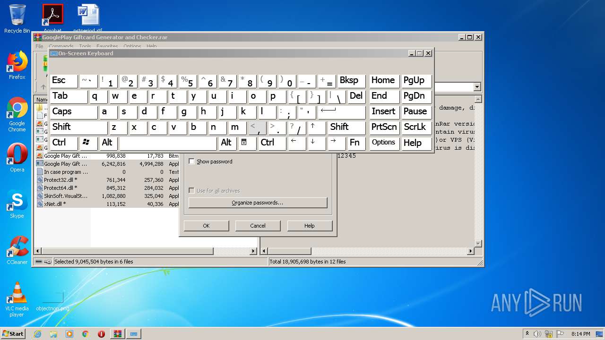This screenshot has width=605, height=340.
Task: Expand the WinRAR address bar dropdown arrow
Action: point(477,87)
